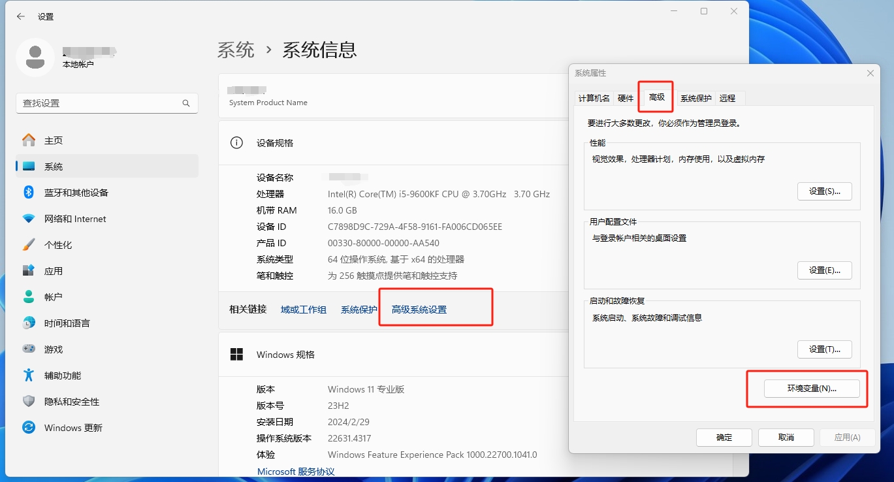Open 应用 settings
The width and height of the screenshot is (894, 482).
click(107, 271)
